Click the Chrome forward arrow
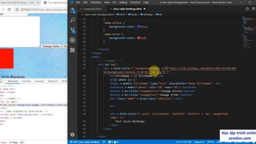 tap(2, 10)
